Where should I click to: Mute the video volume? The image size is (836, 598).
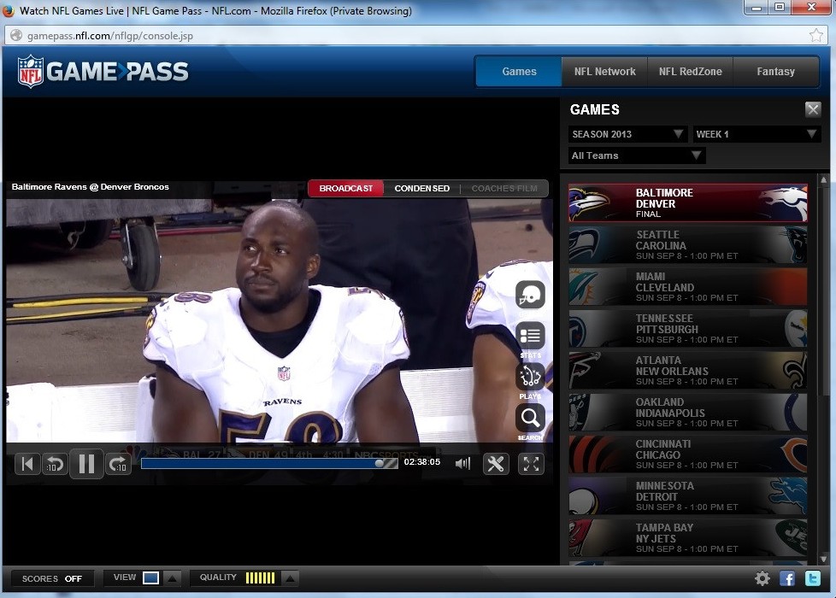pyautogui.click(x=462, y=463)
